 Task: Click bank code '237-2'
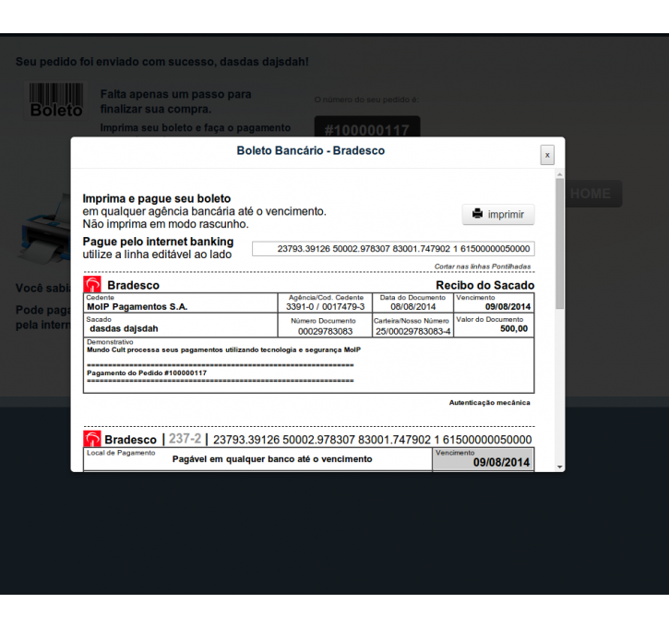click(185, 439)
